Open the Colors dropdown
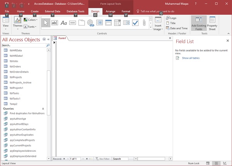The height and width of the screenshot is (166, 232). pos(31,20)
